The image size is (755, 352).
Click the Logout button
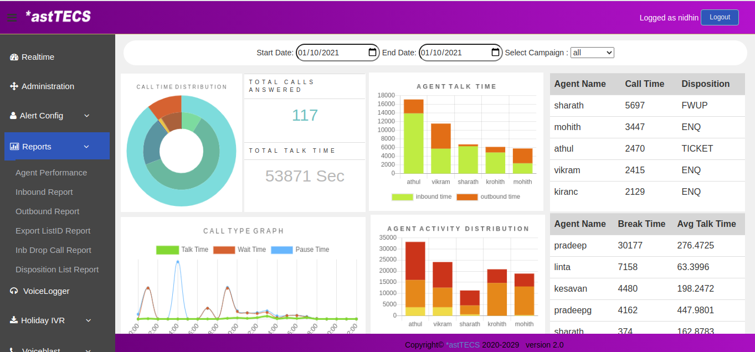(x=720, y=17)
